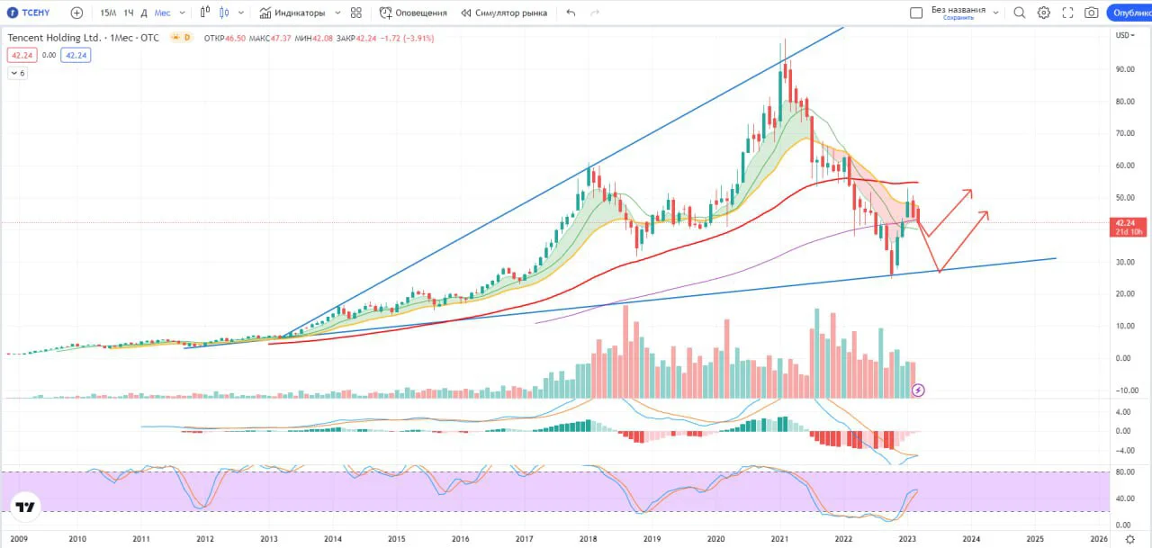The height and width of the screenshot is (548, 1152).
Task: Click the 80.00 stochastic scale label
Action: click(1124, 472)
